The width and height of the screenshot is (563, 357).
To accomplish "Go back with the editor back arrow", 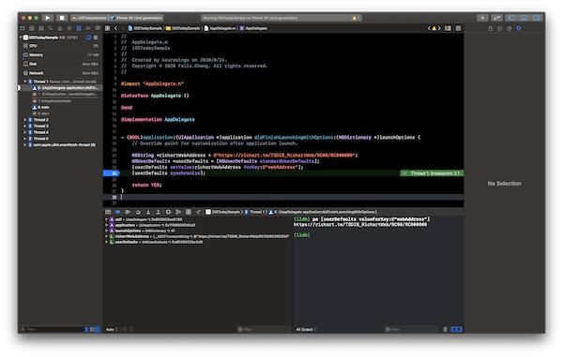I will (x=115, y=28).
